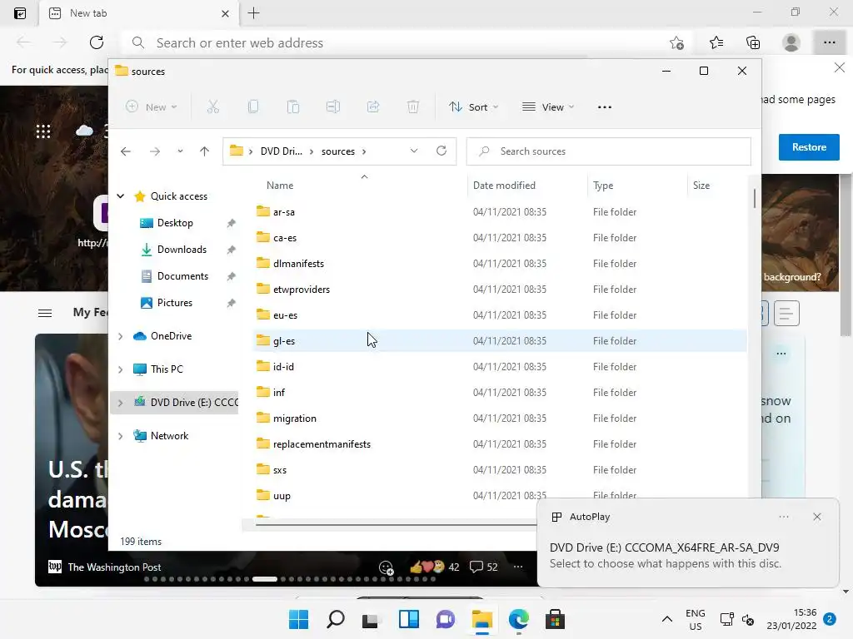Click in the Search sources field
853x639 pixels.
[x=609, y=151]
